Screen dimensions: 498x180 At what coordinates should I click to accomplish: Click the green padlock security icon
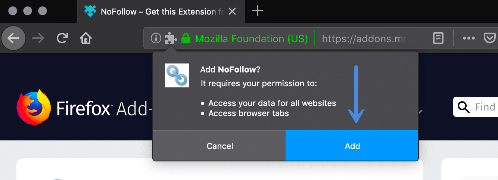pyautogui.click(x=186, y=38)
